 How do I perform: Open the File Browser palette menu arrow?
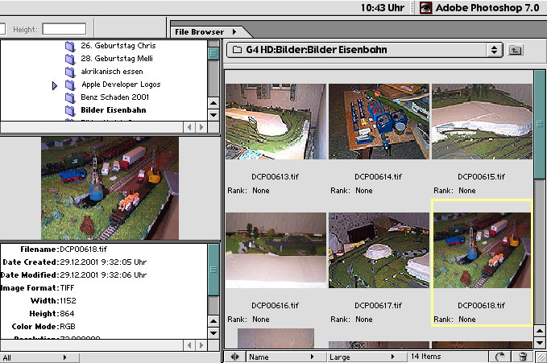(234, 31)
